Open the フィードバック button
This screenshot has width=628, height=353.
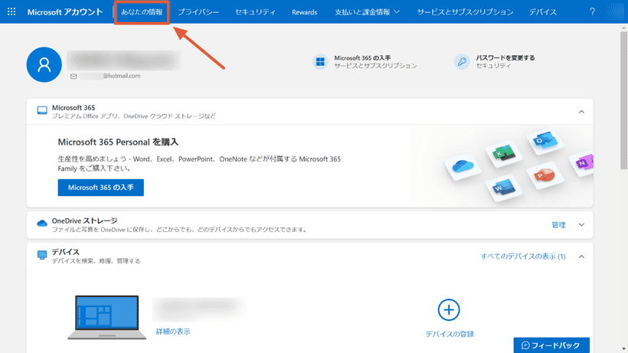click(x=551, y=345)
